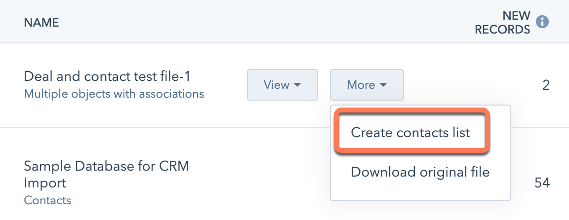Collapse the More dropdown menu
The width and height of the screenshot is (569, 220).
click(x=366, y=85)
